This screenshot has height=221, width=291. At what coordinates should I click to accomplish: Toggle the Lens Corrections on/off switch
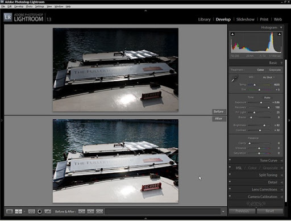pos(230,189)
